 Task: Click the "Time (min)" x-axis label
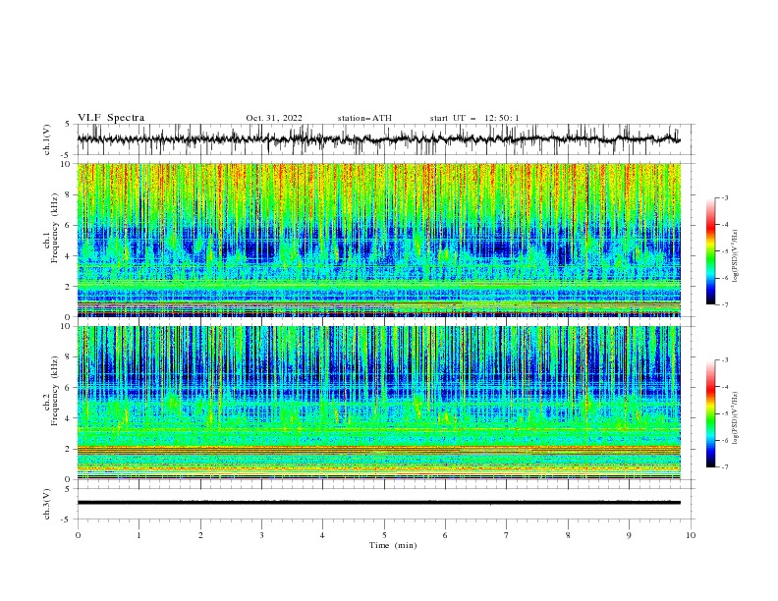coord(393,545)
